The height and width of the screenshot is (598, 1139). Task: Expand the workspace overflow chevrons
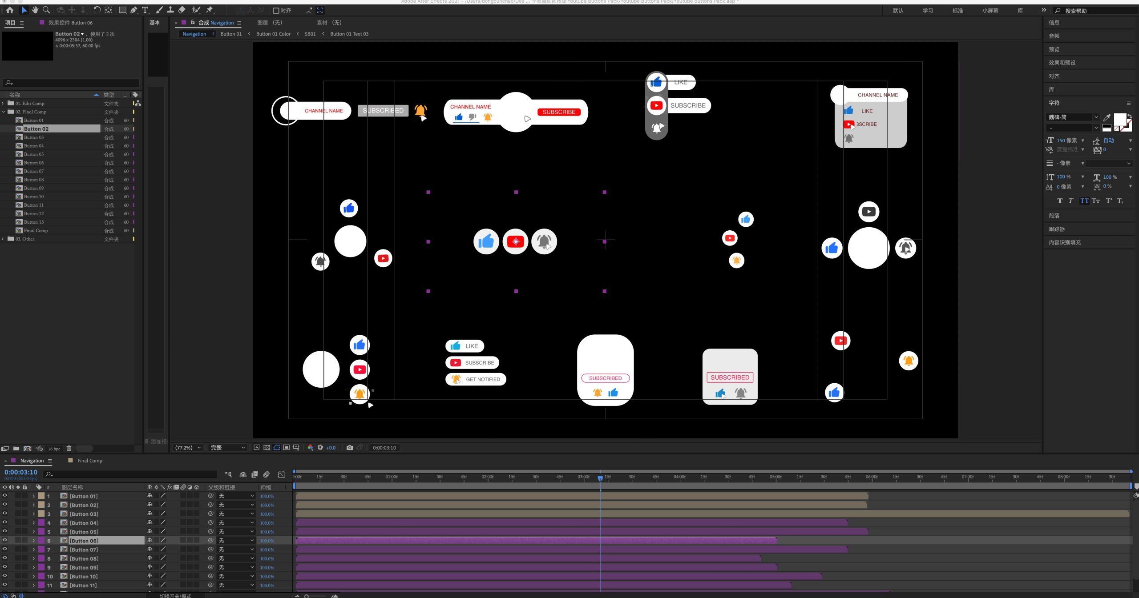1044,10
